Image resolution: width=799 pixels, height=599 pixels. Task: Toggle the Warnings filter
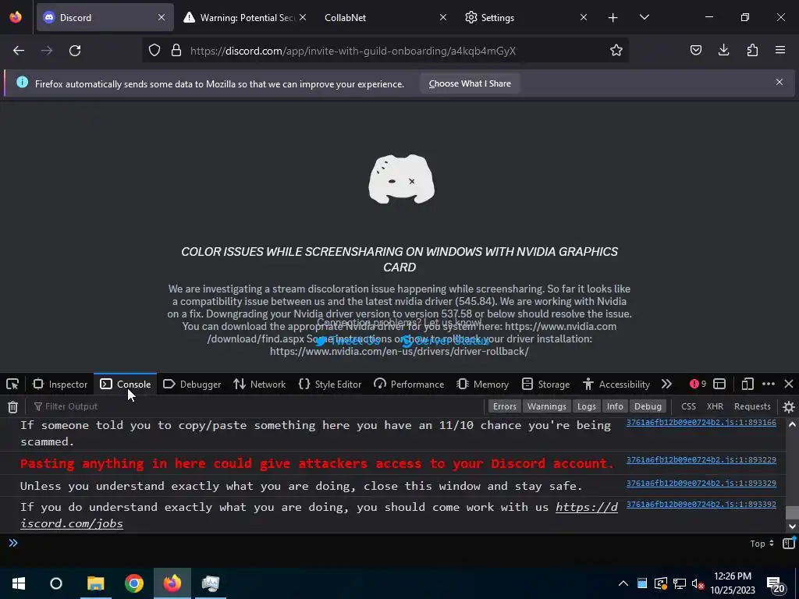546,406
